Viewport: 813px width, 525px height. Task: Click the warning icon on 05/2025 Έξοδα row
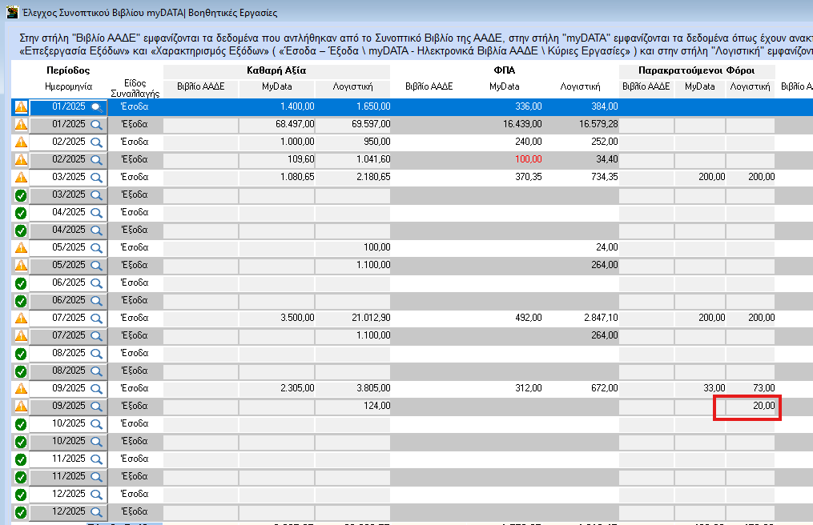21,265
